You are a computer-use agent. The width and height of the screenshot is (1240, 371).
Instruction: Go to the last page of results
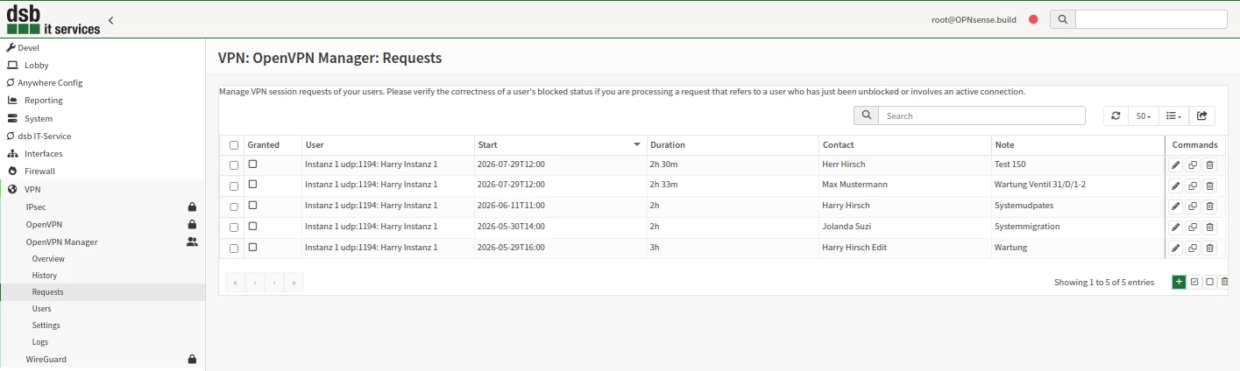(294, 282)
